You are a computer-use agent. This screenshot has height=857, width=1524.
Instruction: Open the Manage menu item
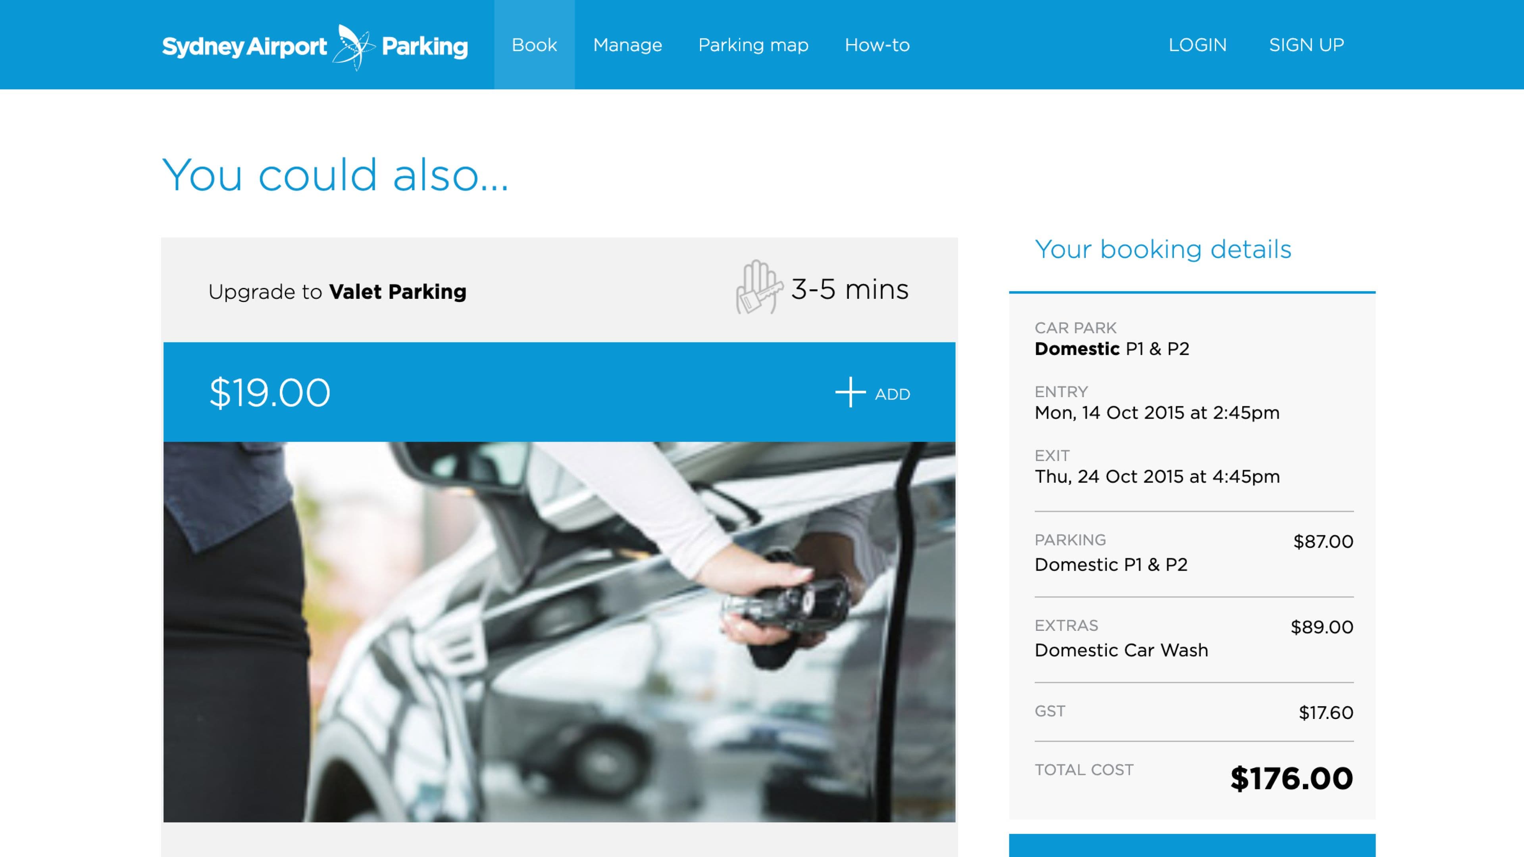click(627, 45)
